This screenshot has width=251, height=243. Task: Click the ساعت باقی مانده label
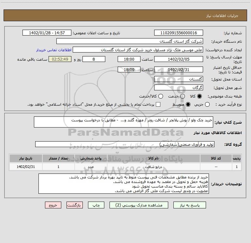pyautogui.click(x=32, y=59)
